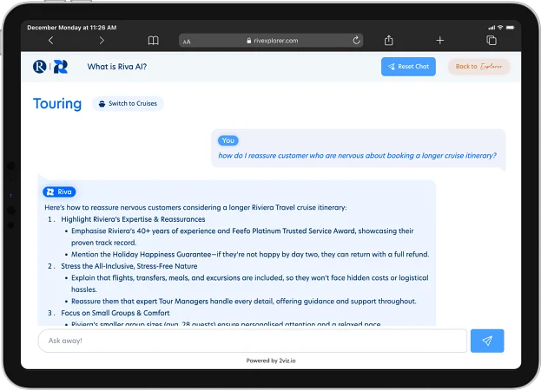Tap the battery icon in status bar
This screenshot has height=390, width=541.
point(511,27)
